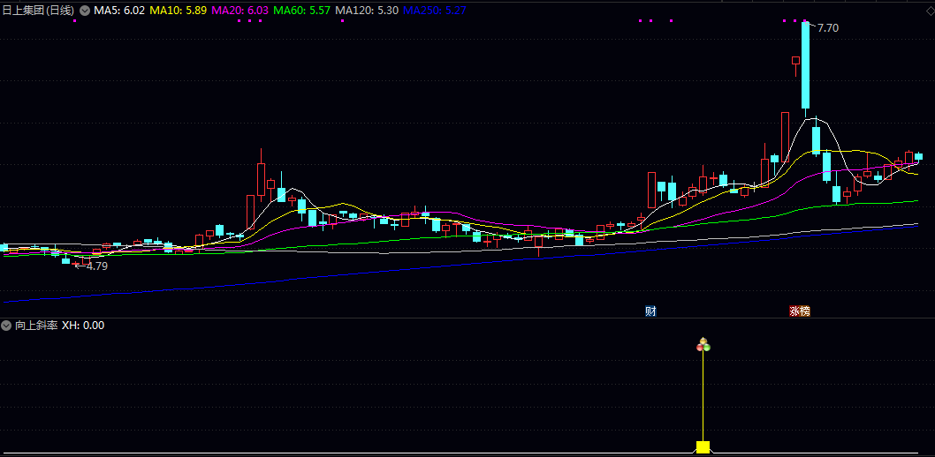
Task: Click the 7.70 high price label
Action: pyautogui.click(x=828, y=28)
